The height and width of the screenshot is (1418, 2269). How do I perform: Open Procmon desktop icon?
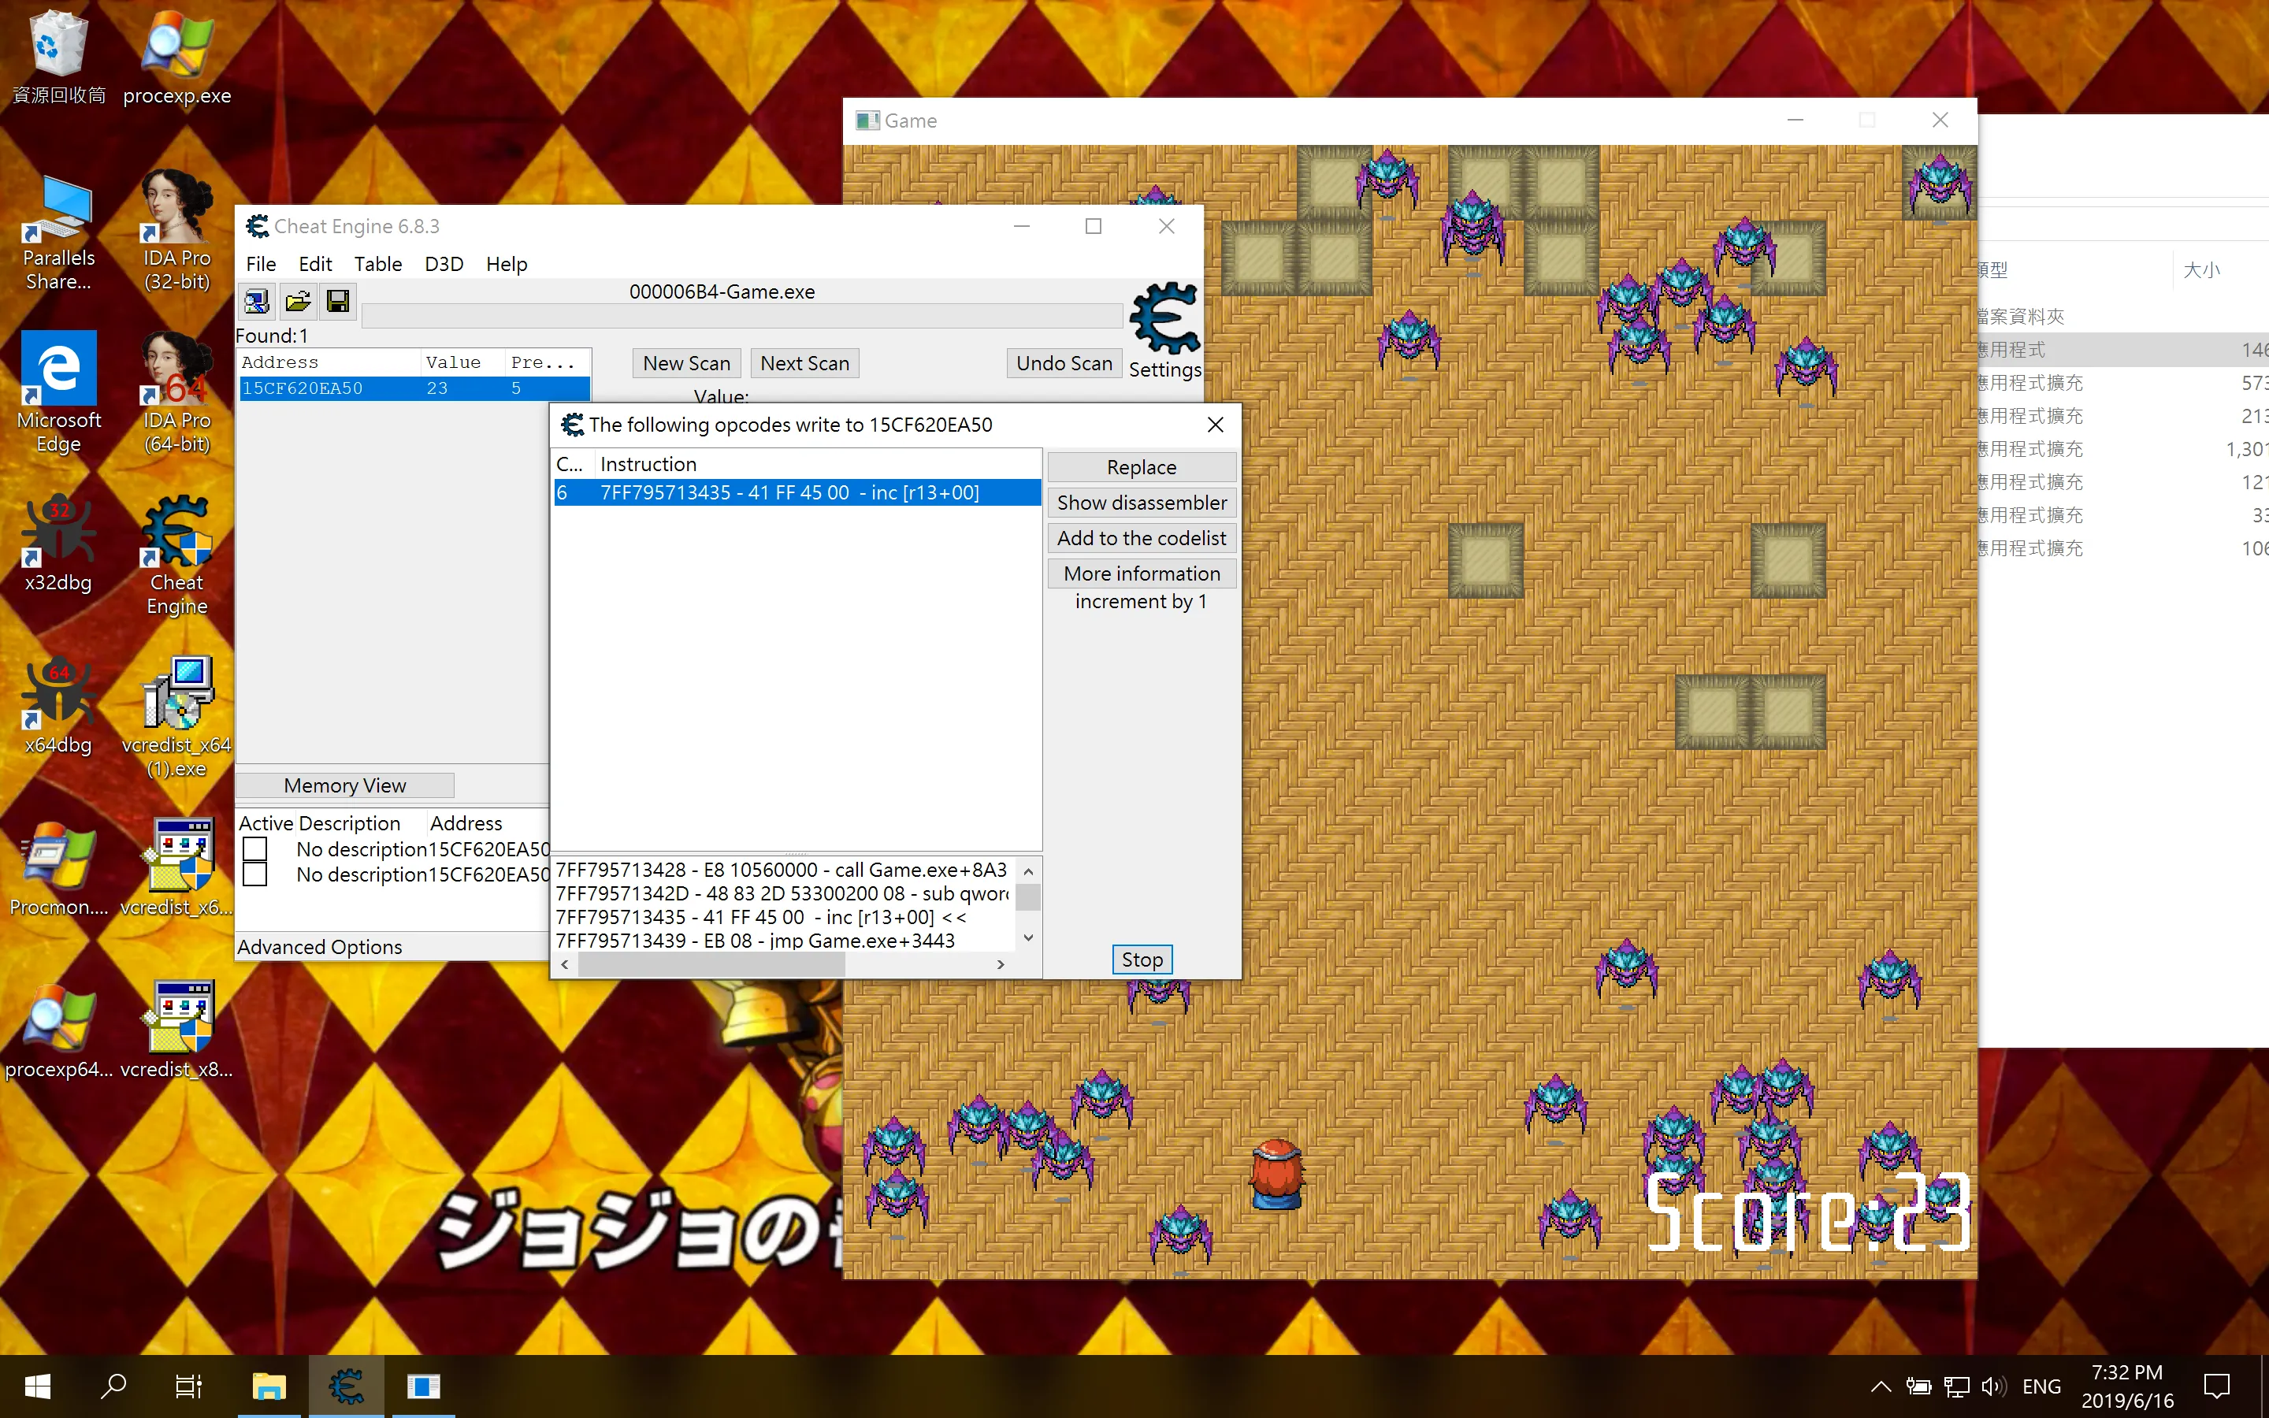[x=58, y=868]
